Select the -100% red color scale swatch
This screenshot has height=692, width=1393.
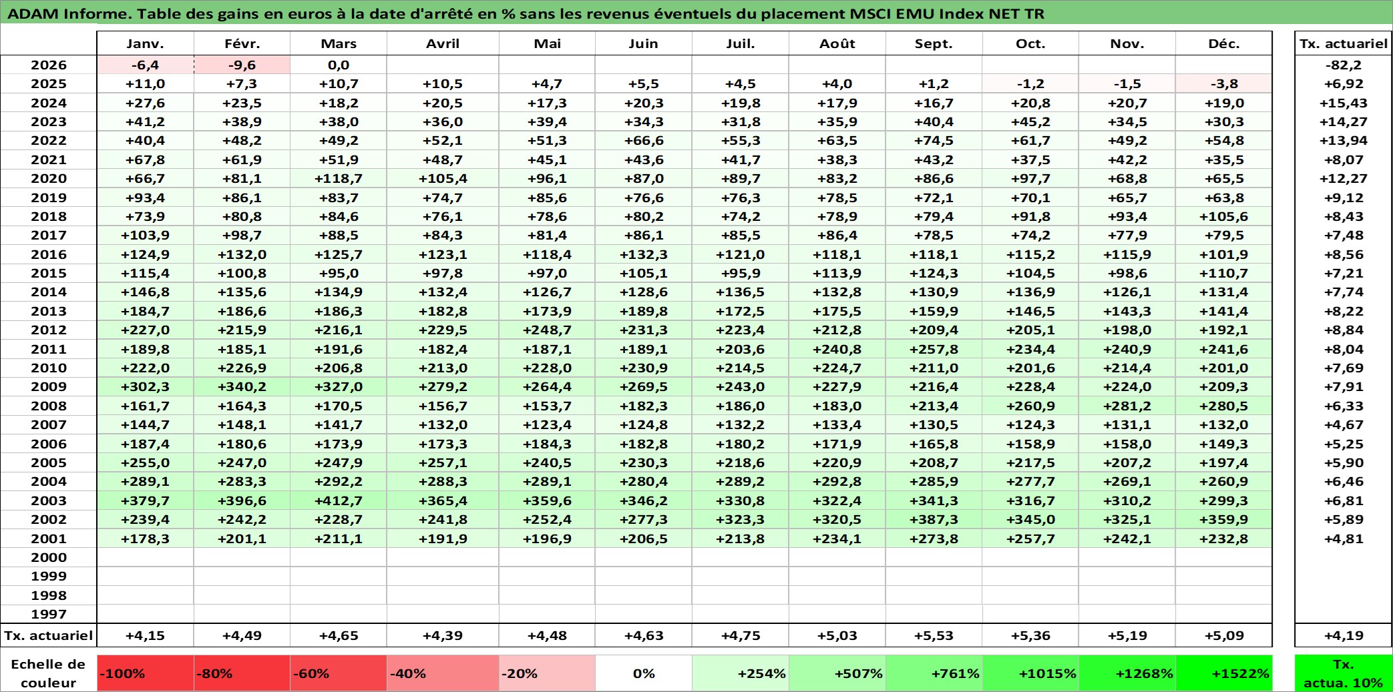click(x=145, y=673)
